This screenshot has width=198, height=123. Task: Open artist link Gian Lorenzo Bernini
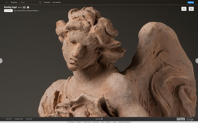click(19, 11)
